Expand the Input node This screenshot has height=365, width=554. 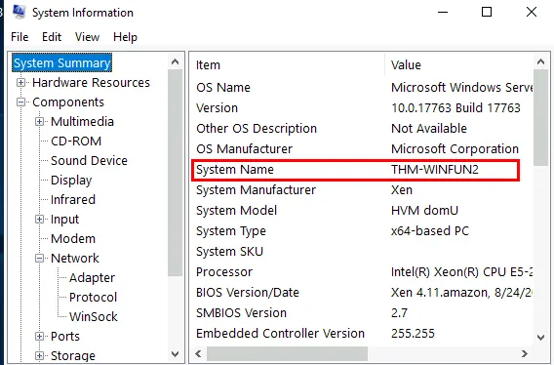click(40, 219)
